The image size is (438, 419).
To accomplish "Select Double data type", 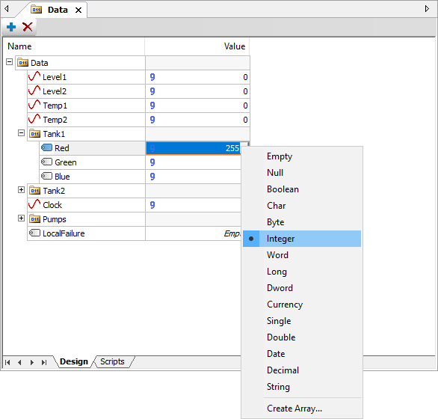I will pyautogui.click(x=302, y=337).
